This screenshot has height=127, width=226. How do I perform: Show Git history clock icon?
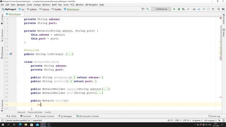208,9
